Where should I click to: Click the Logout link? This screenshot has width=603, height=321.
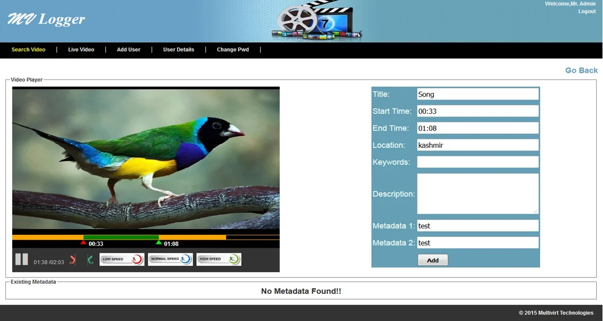point(587,11)
